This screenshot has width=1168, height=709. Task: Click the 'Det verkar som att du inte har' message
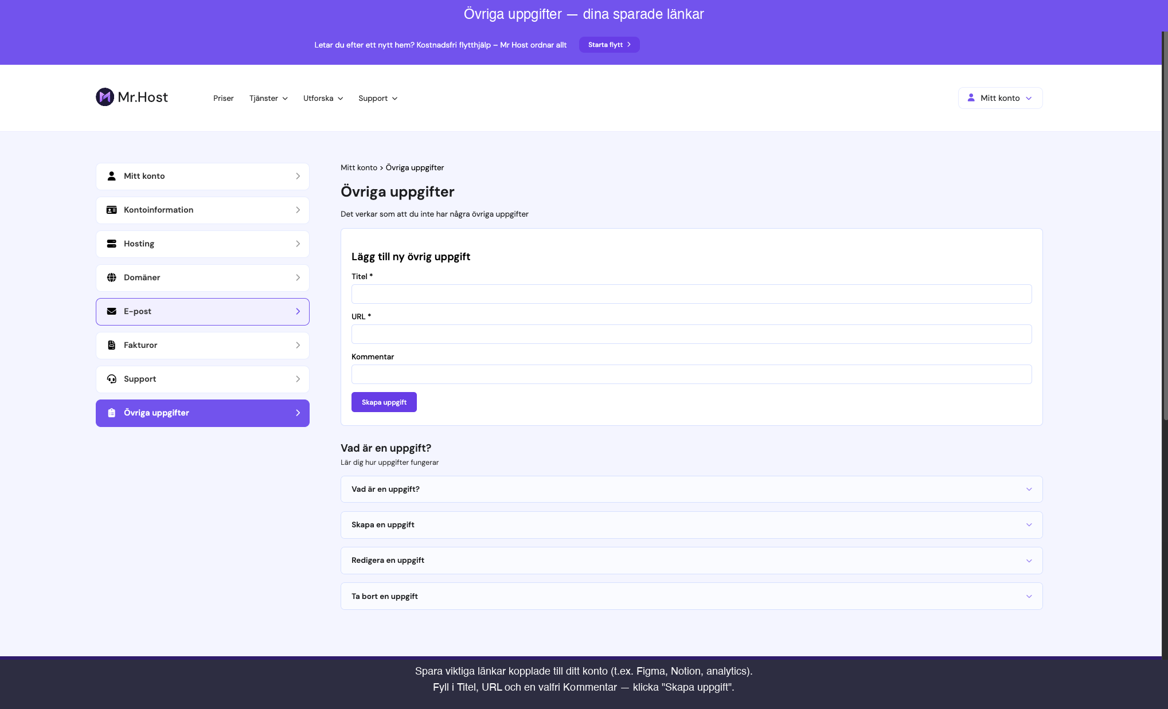coord(435,214)
